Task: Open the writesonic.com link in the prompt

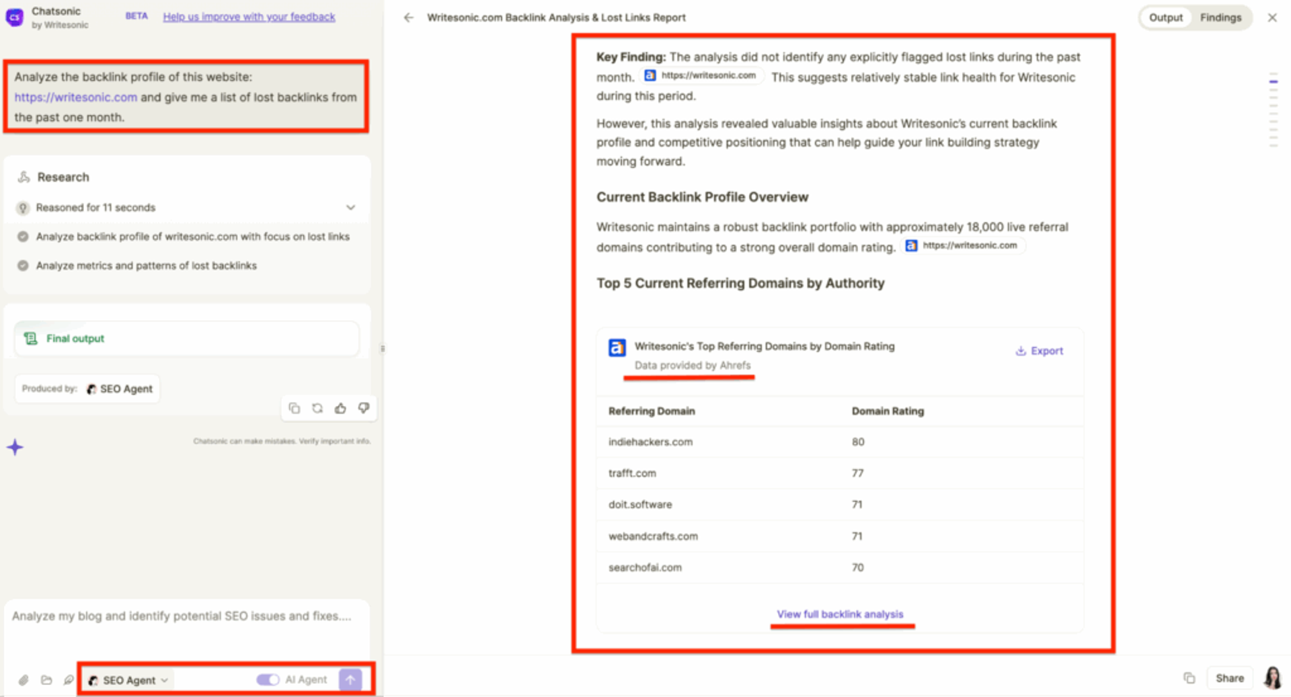Action: tap(76, 97)
